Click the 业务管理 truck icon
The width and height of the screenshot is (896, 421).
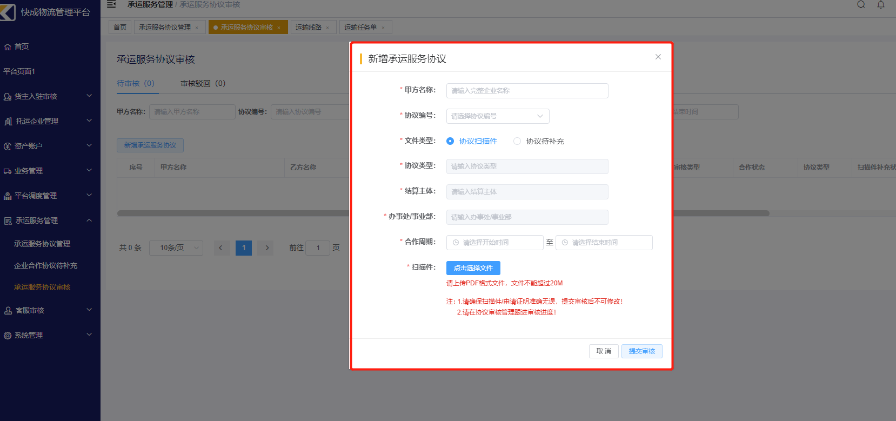tap(8, 171)
